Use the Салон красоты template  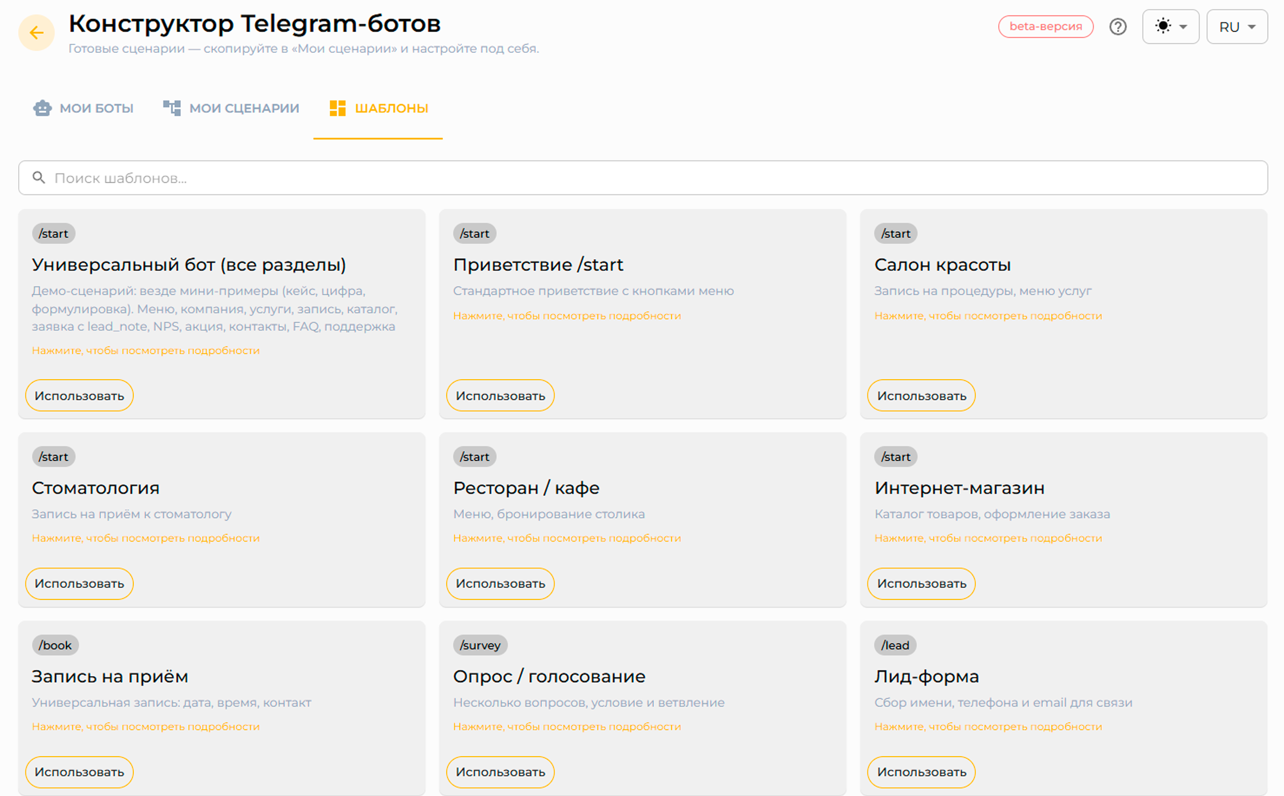coord(921,395)
